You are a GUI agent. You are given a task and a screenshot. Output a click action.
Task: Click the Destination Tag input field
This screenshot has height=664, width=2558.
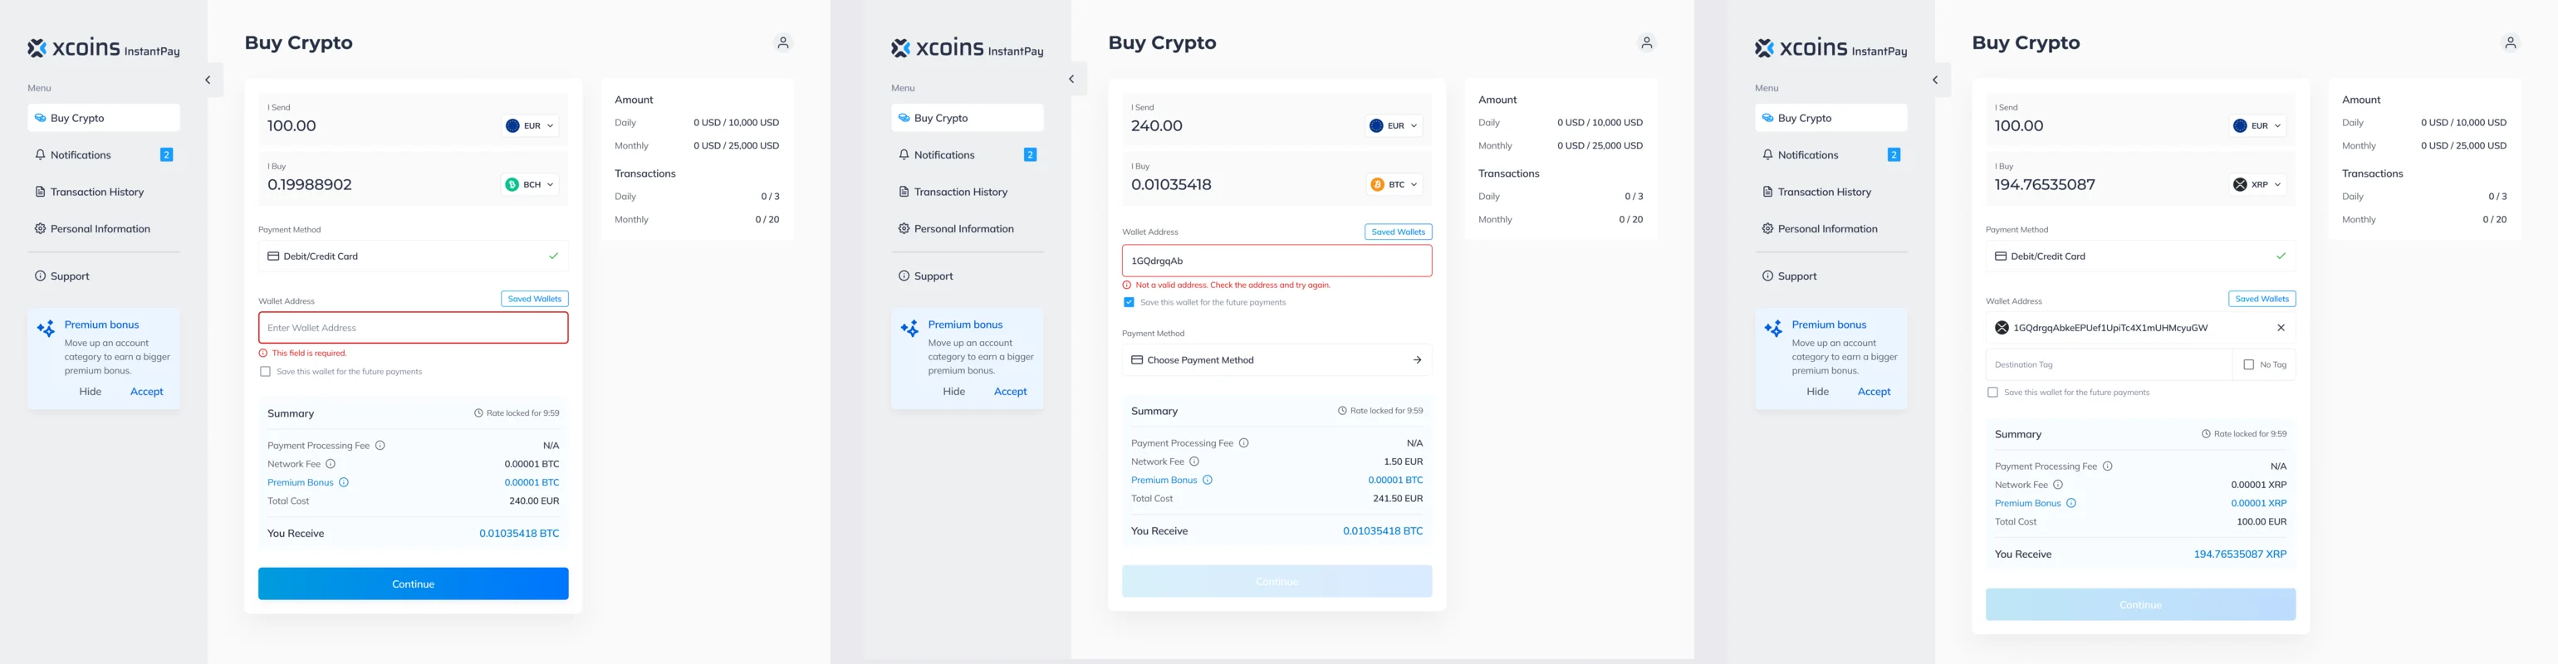point(2108,365)
